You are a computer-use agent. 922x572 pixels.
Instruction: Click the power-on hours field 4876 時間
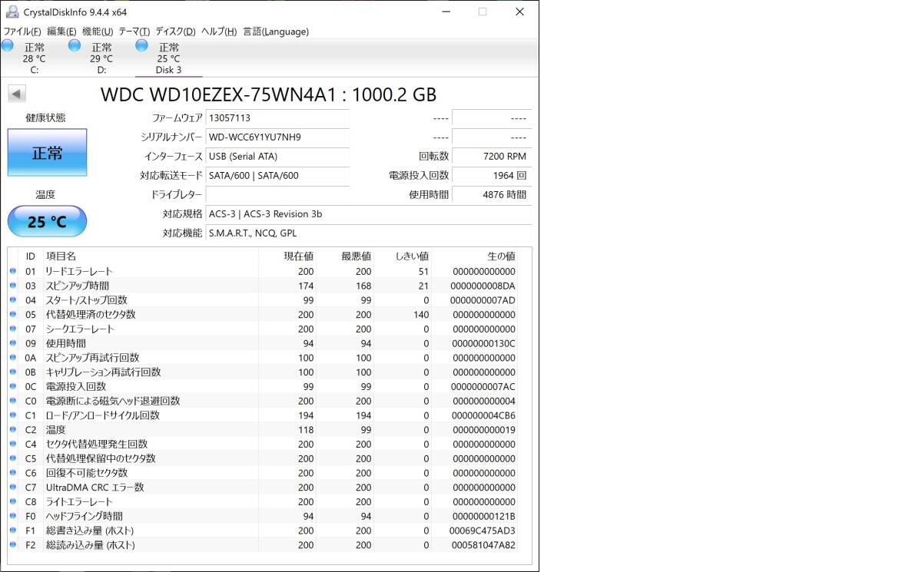pyautogui.click(x=492, y=194)
